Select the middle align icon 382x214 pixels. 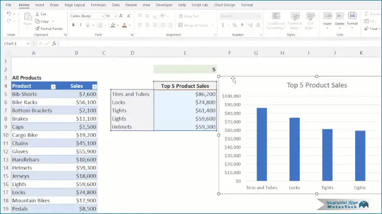click(147, 16)
